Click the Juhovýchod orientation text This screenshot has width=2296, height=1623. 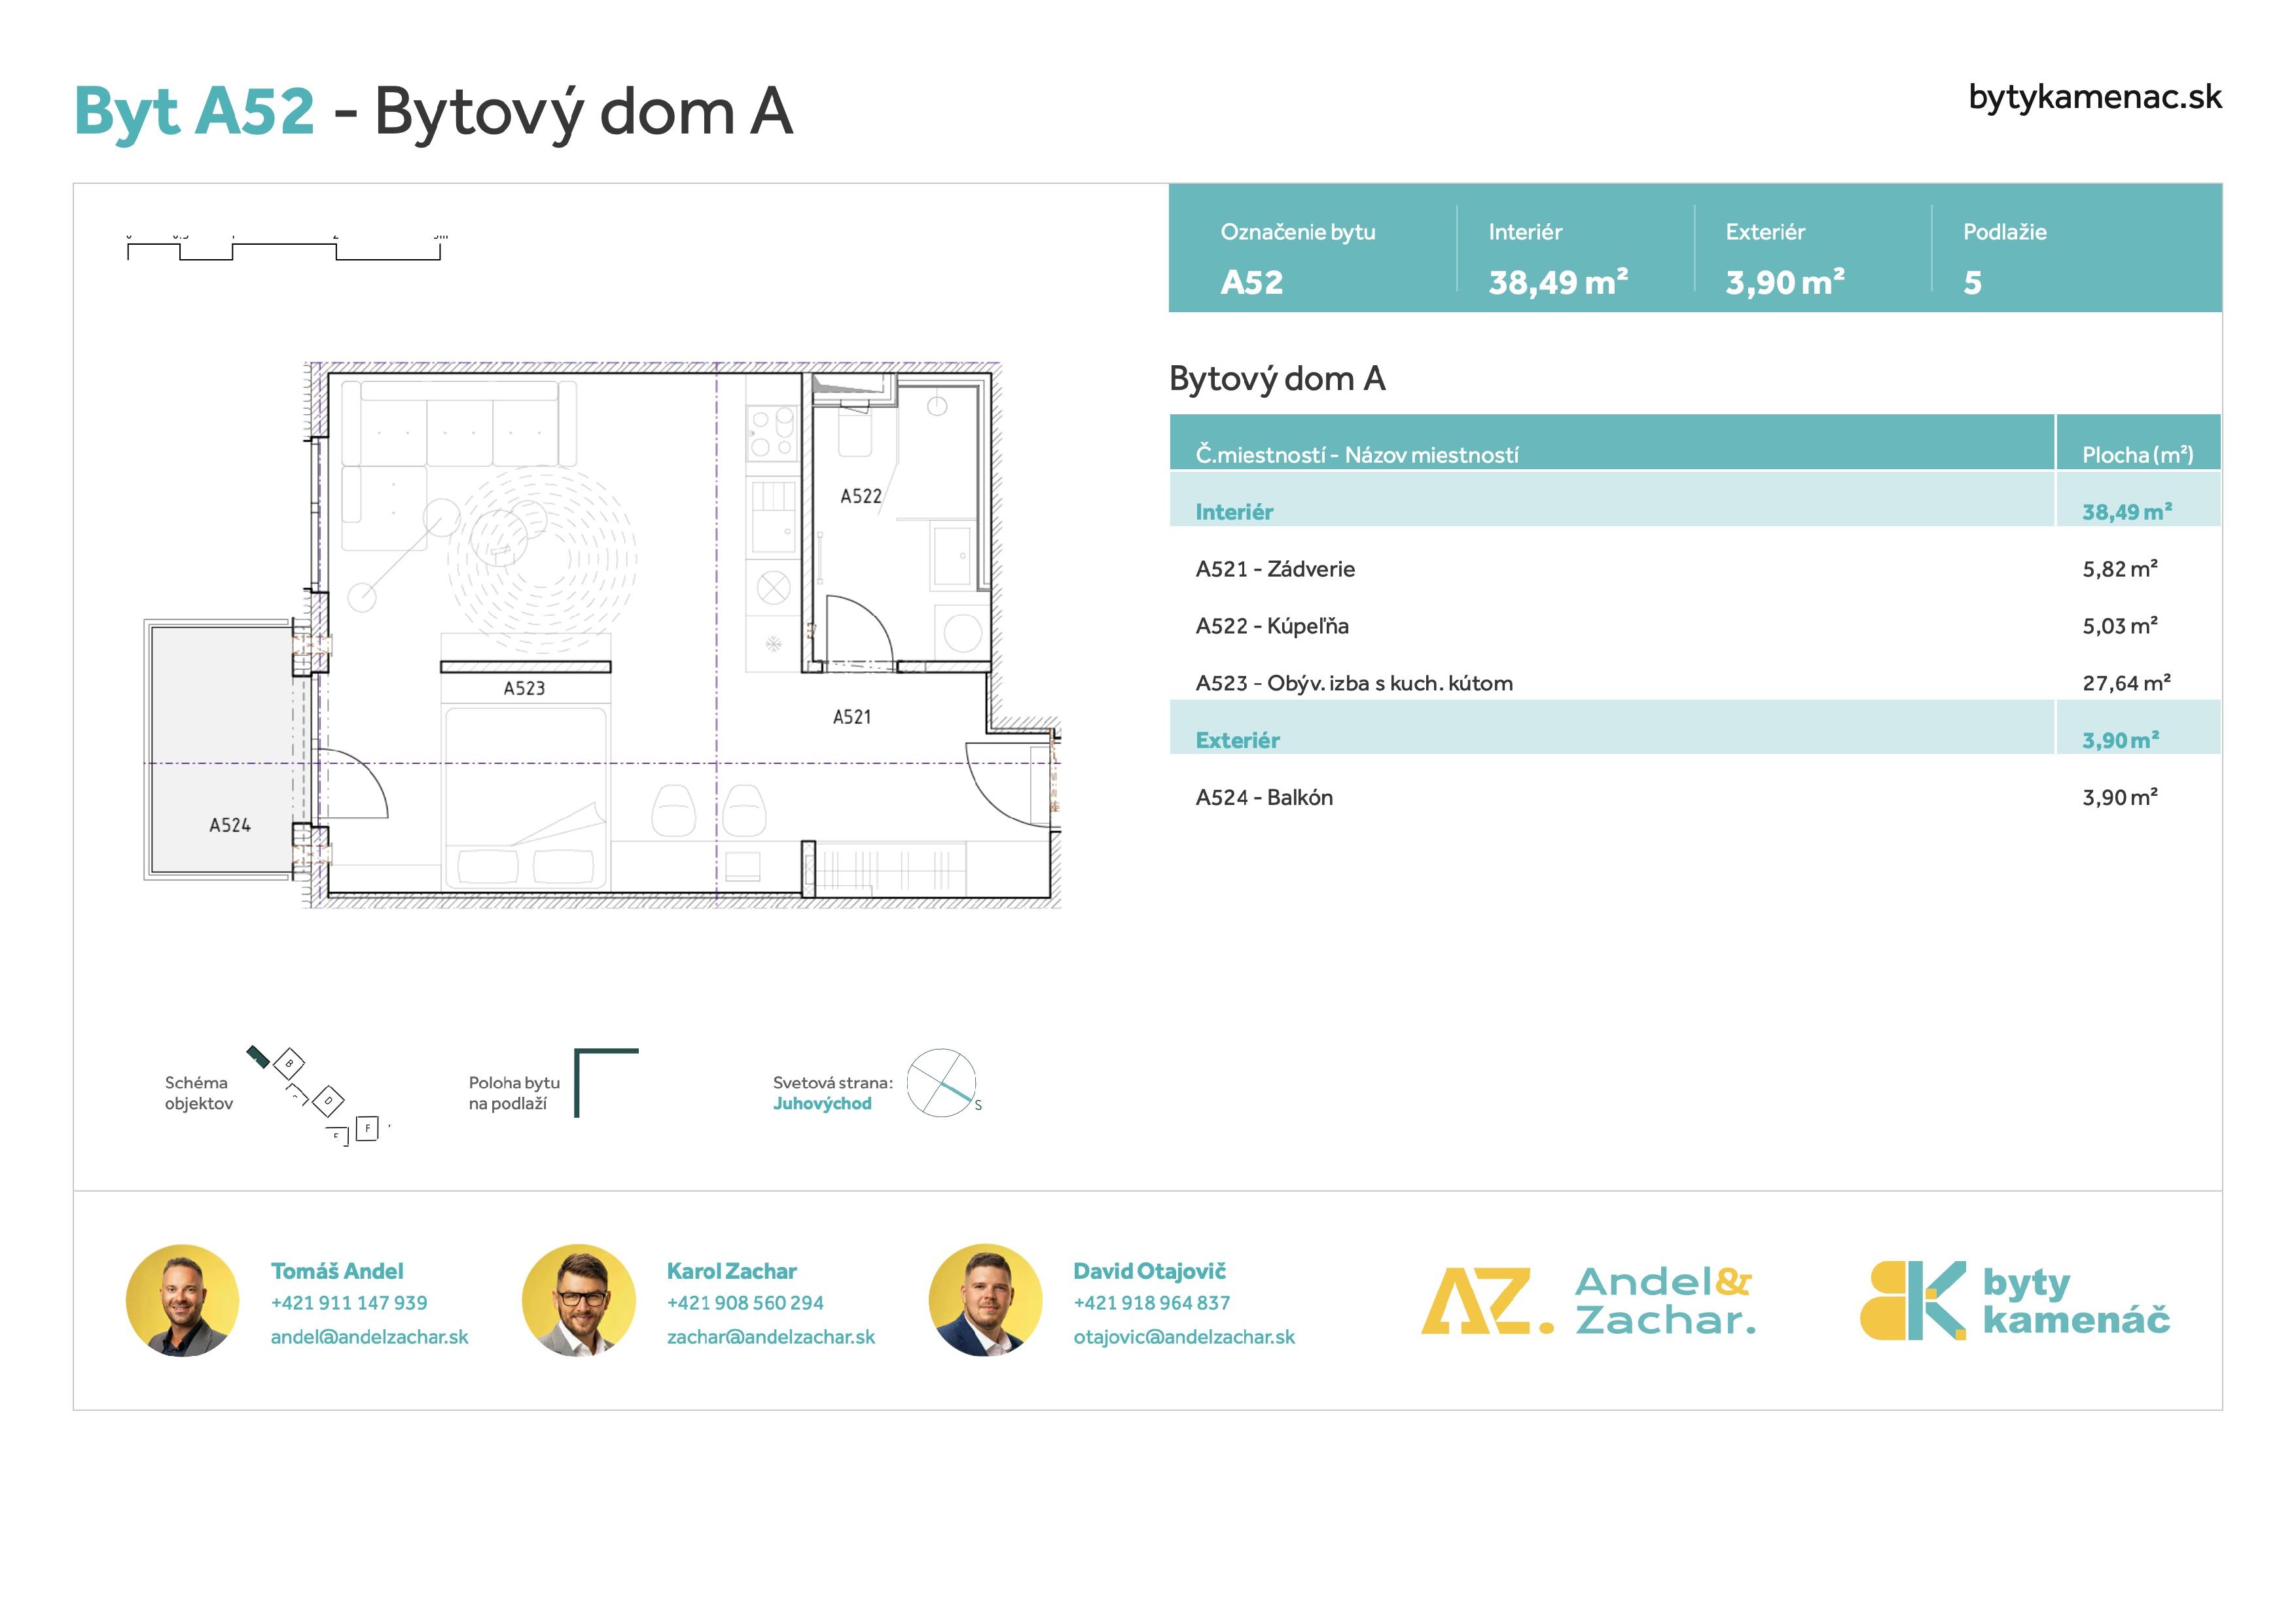pyautogui.click(x=822, y=1103)
